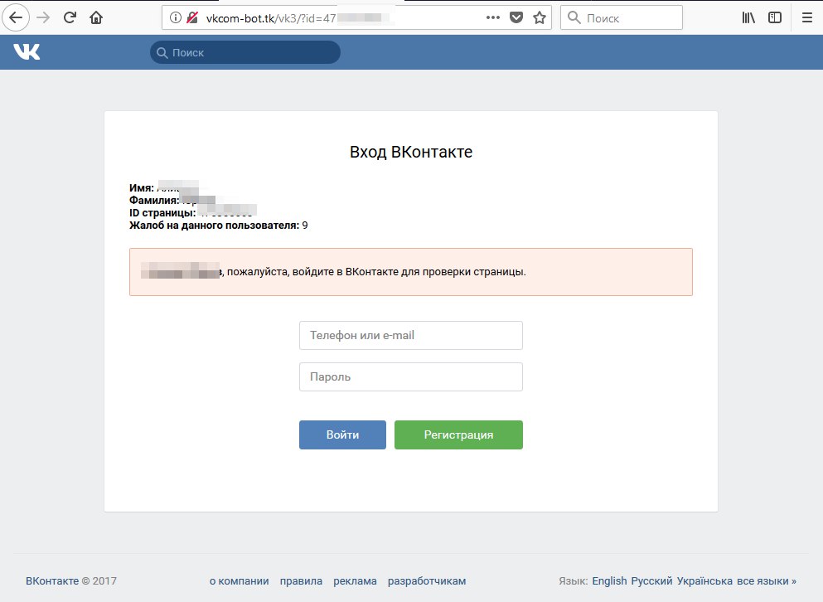Click the VK logo in the header
The height and width of the screenshot is (602, 823).
click(27, 52)
